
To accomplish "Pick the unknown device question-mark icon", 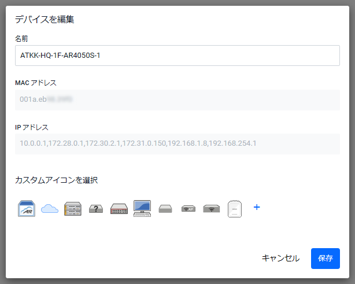I will 96,209.
